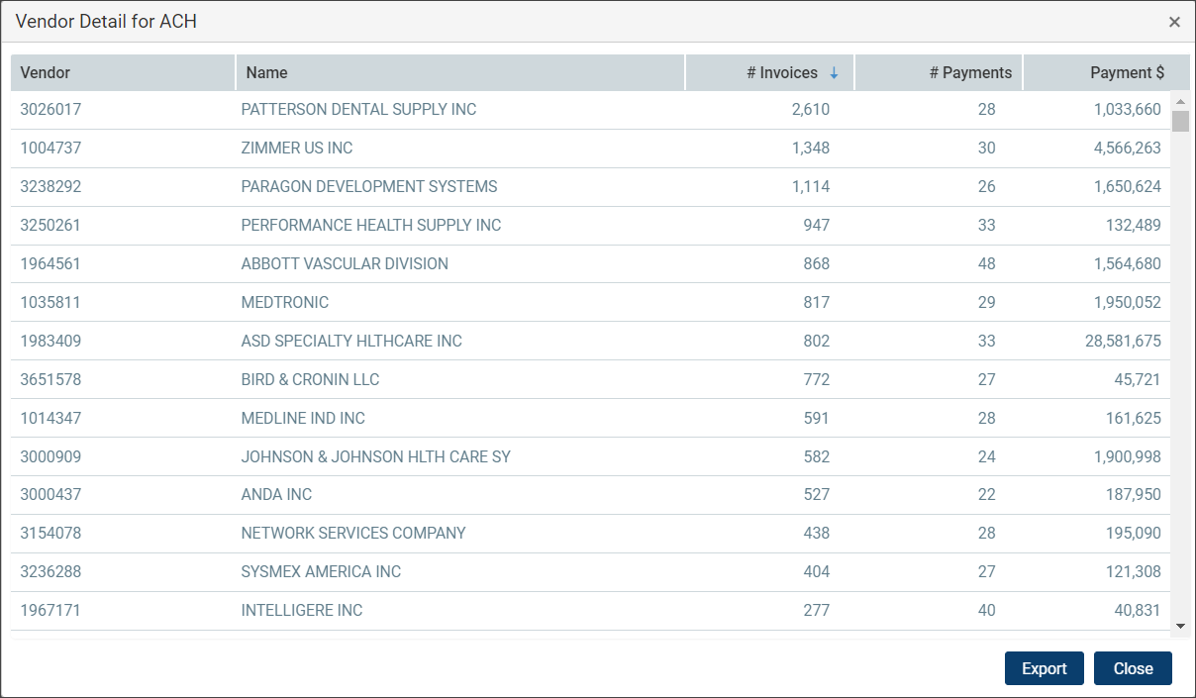The width and height of the screenshot is (1196, 698).
Task: Select vendor number 3154078
Action: point(50,533)
